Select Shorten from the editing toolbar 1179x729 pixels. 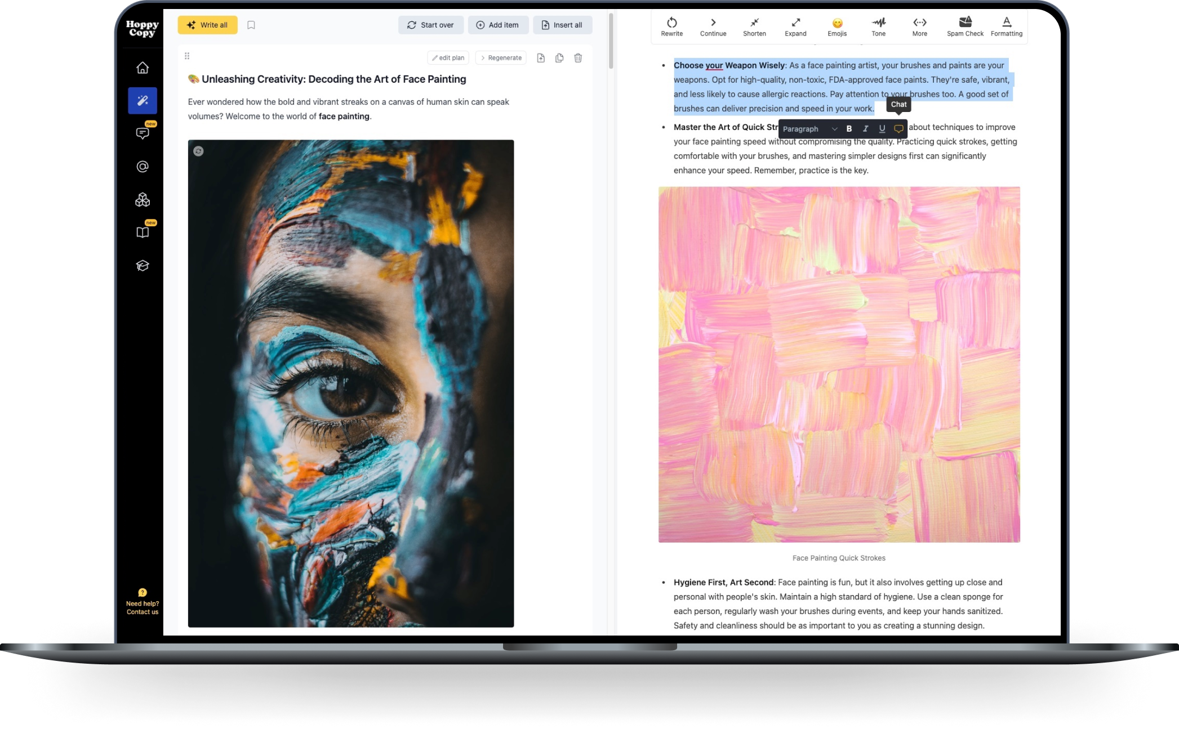coord(754,26)
